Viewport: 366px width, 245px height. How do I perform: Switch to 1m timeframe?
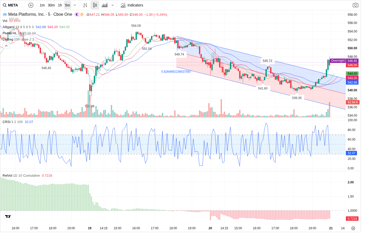click(x=42, y=5)
